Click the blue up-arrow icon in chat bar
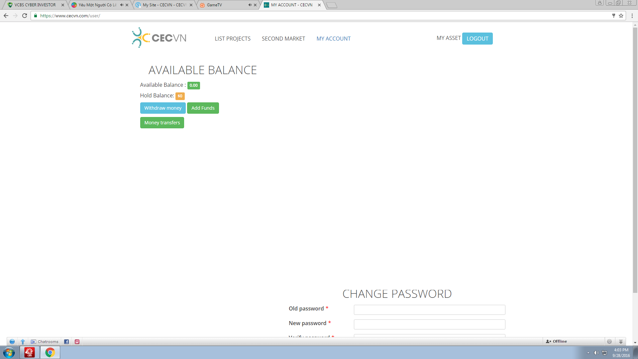Screen dimensions: 638x359 (x=23, y=342)
